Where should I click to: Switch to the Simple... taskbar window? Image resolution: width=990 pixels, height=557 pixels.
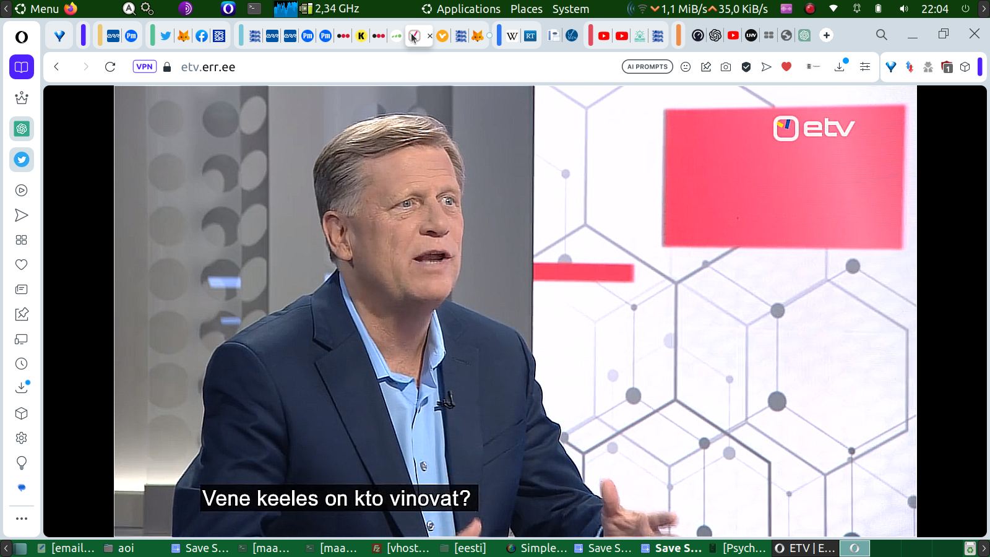click(536, 548)
